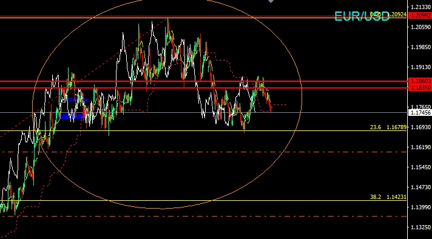Click the 23.6 Fibonacci label 1.16789
This screenshot has width=432, height=239.
(x=388, y=127)
